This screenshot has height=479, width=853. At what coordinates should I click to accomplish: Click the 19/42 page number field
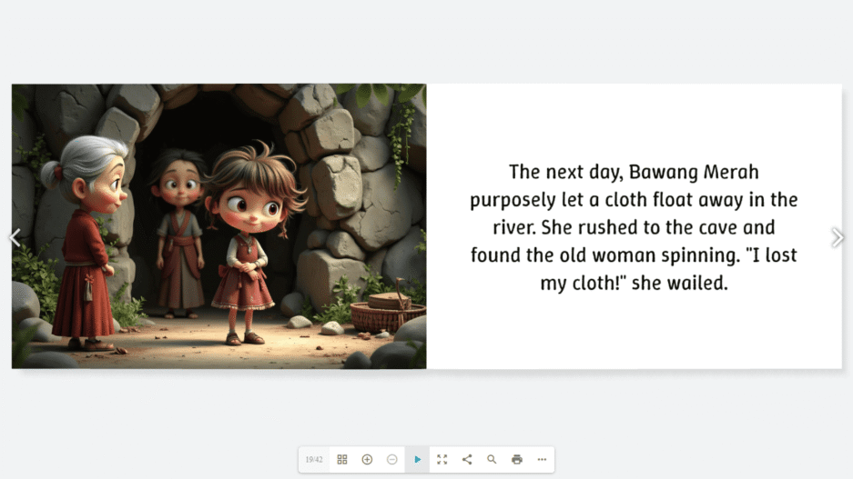pyautogui.click(x=314, y=459)
